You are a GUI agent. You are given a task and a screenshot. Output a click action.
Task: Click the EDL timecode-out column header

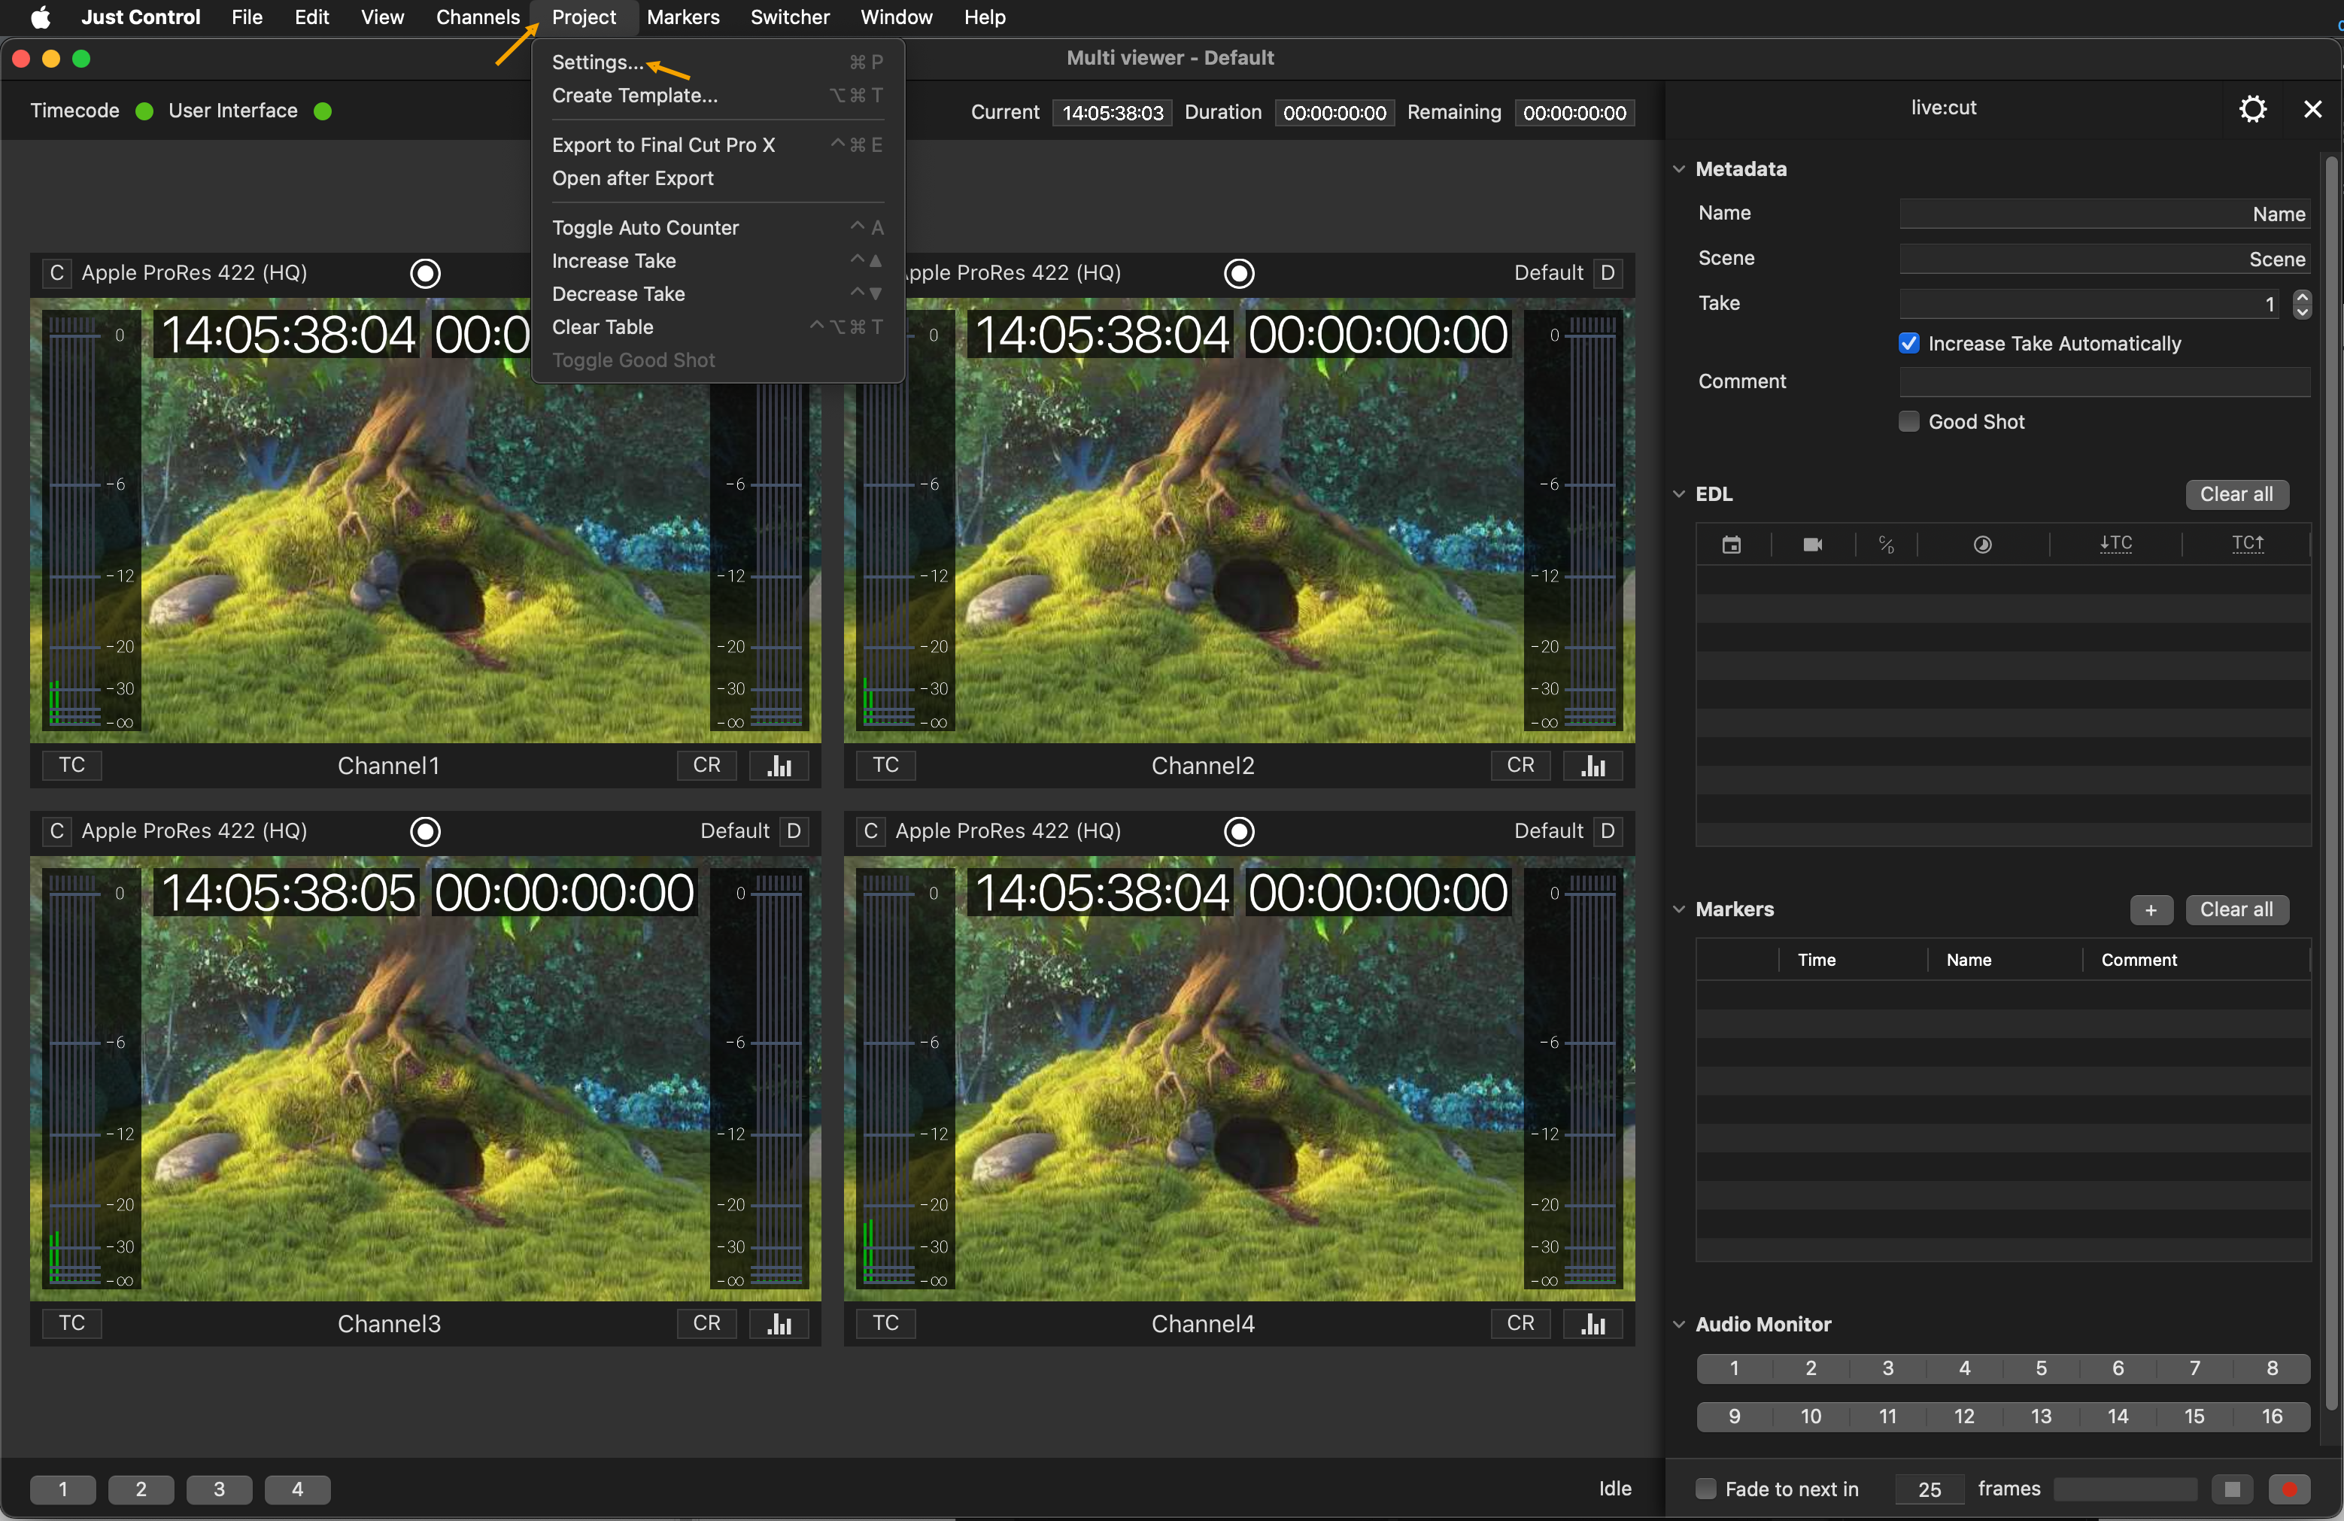click(x=2248, y=544)
